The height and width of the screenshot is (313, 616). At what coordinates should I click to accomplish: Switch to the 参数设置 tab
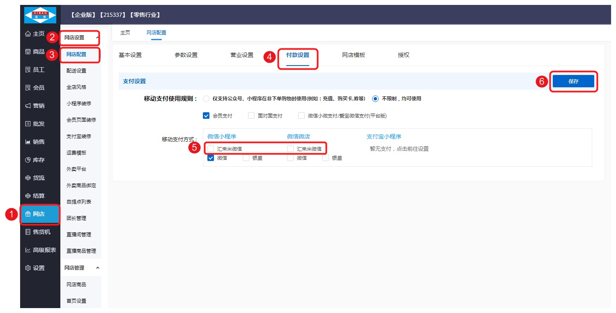[186, 55]
